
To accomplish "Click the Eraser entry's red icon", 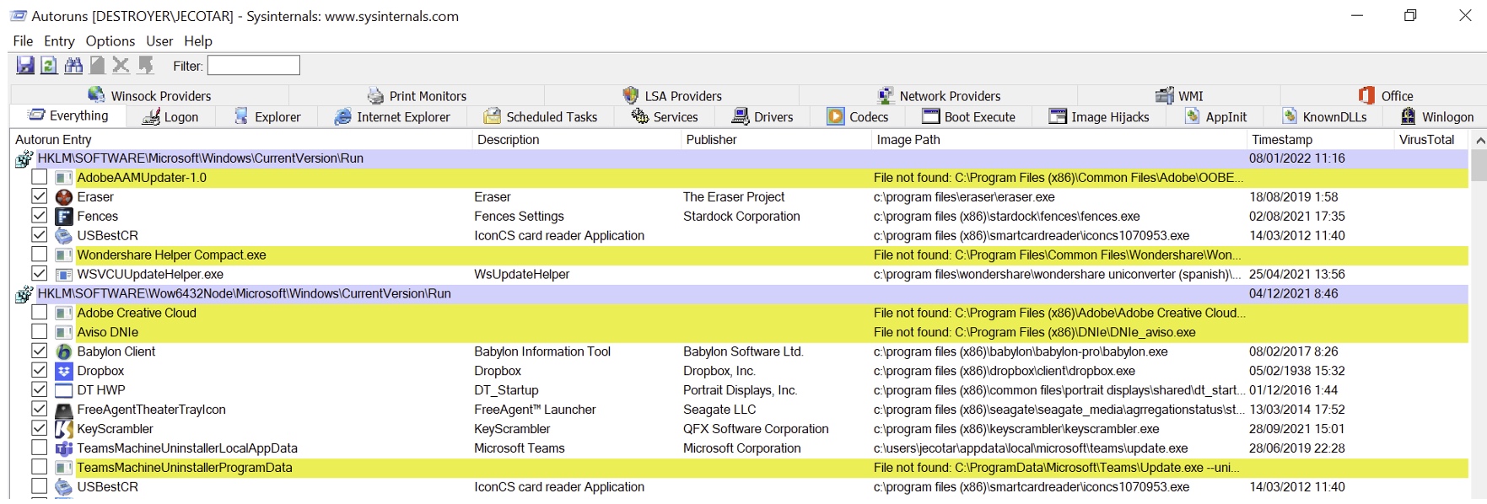I will coord(63,197).
